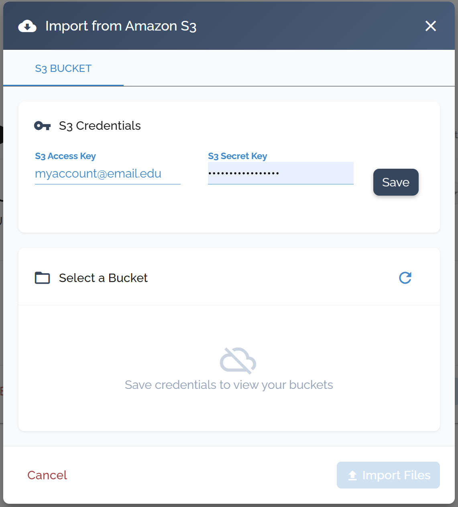Click the Select a Bucket heading
This screenshot has height=507, width=458.
pyautogui.click(x=103, y=278)
